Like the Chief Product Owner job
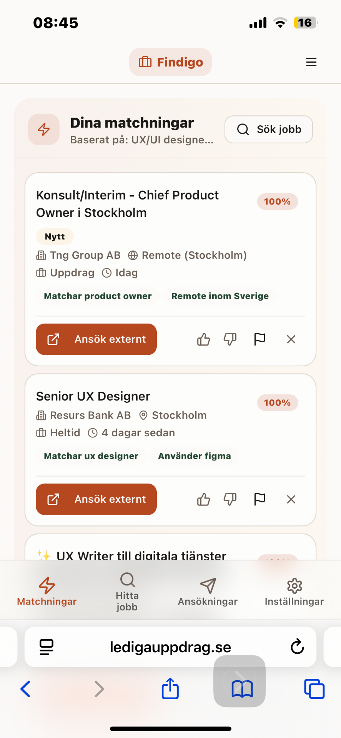Screen dimensions: 341x738 [203, 339]
